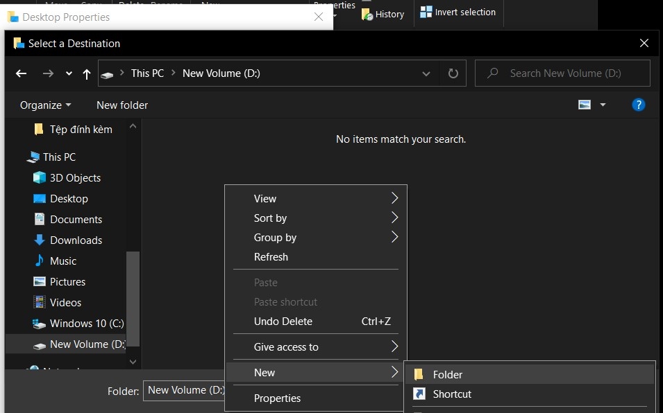Expand the view options dropdown arrow
The height and width of the screenshot is (413, 663).
[x=603, y=105]
